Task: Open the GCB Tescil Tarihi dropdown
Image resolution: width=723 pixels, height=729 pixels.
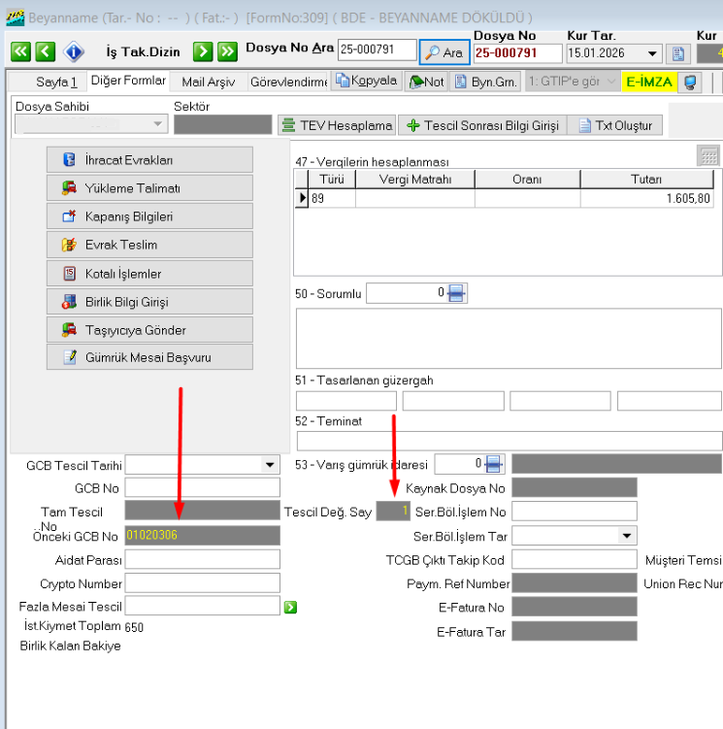Action: point(270,465)
